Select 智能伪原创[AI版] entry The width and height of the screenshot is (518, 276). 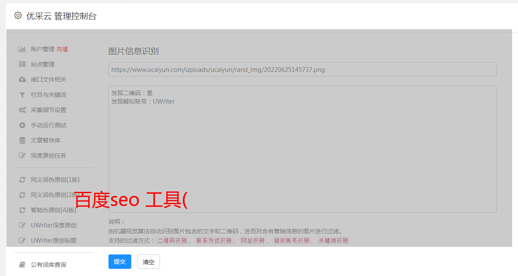(x=54, y=210)
